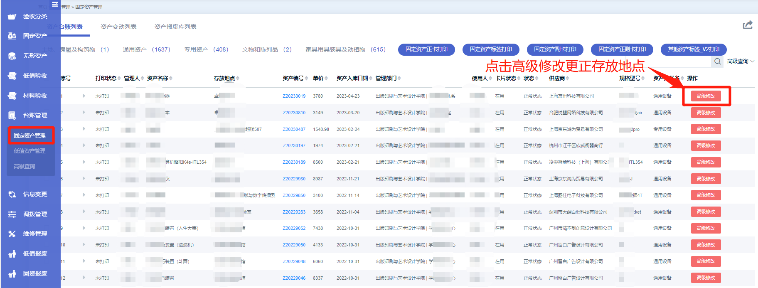
Task: Select the 无形资产 sidebar icon
Action: [12, 56]
